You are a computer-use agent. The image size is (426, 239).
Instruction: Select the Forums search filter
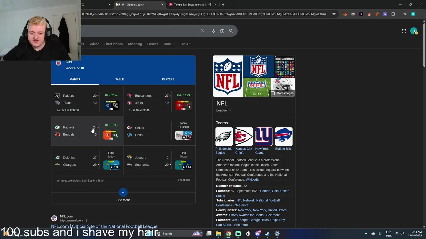(x=153, y=44)
